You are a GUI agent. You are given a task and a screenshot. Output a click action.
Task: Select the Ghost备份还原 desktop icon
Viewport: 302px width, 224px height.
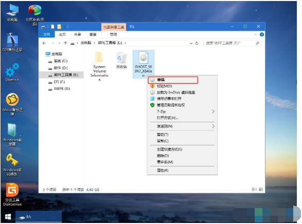12,104
